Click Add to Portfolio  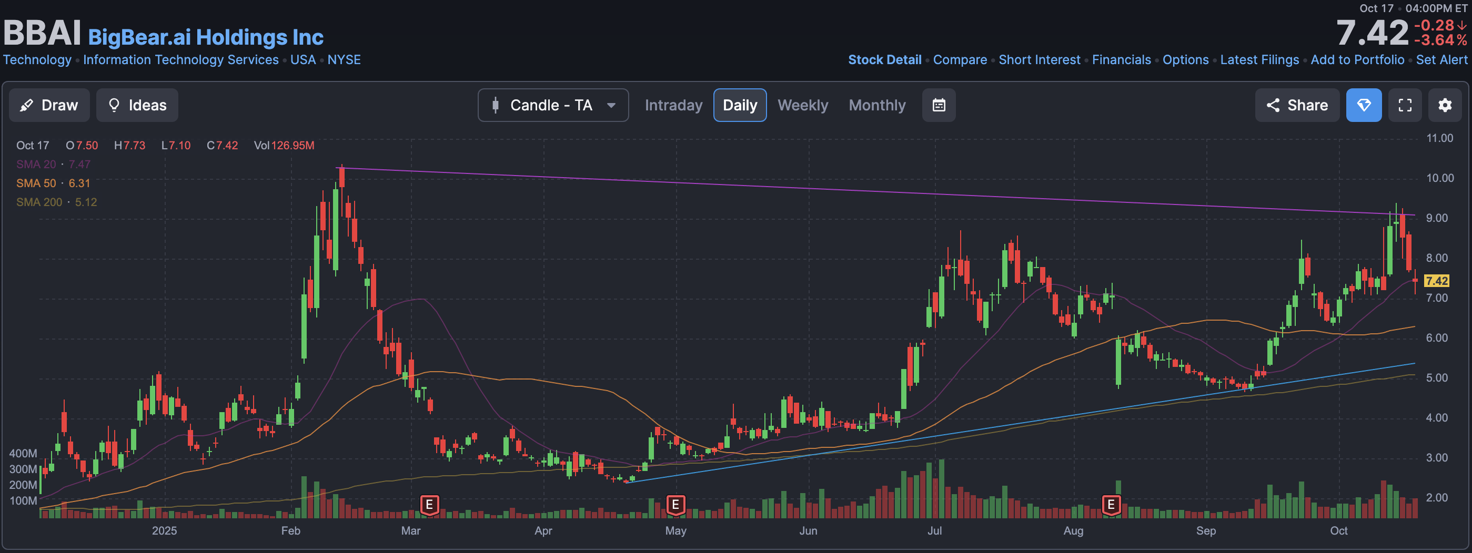pos(1357,60)
